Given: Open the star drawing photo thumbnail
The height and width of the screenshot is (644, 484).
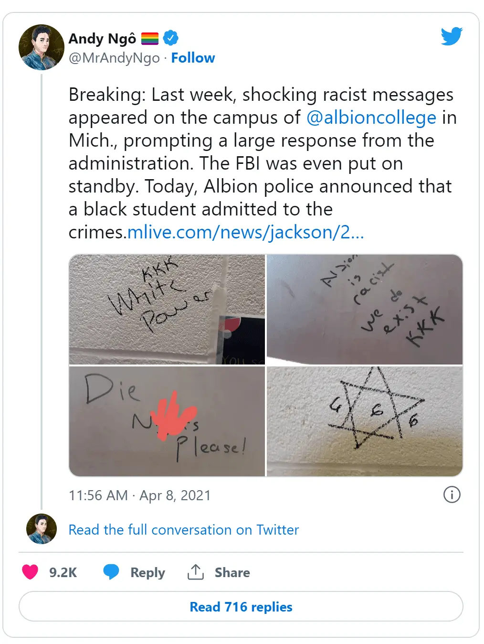Looking at the screenshot, I should [x=364, y=421].
